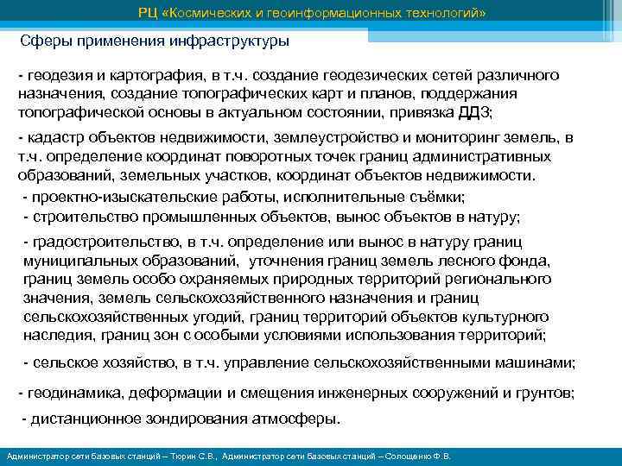This screenshot has width=622, height=466.
Task: Click the words 'муниципальных образований' in the градостроительство bullet
Action: [x=130, y=261]
